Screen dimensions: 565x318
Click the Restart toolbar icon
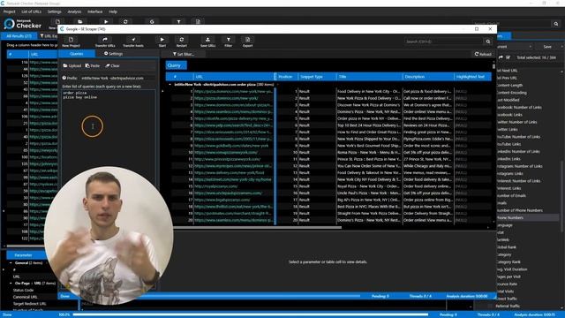[182, 42]
